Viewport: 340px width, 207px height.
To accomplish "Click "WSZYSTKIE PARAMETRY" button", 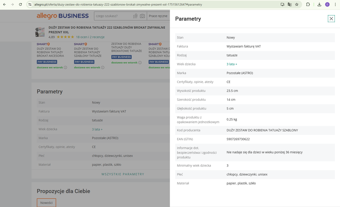I will point(123,174).
